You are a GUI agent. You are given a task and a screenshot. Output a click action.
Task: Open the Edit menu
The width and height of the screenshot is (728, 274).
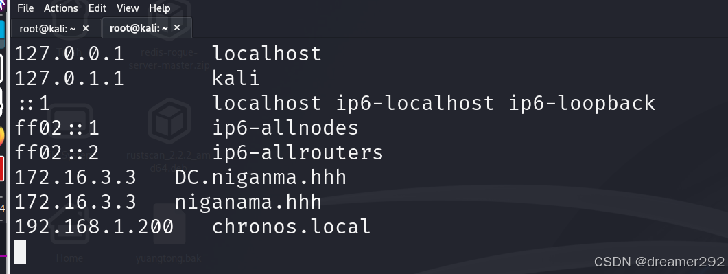pos(97,8)
